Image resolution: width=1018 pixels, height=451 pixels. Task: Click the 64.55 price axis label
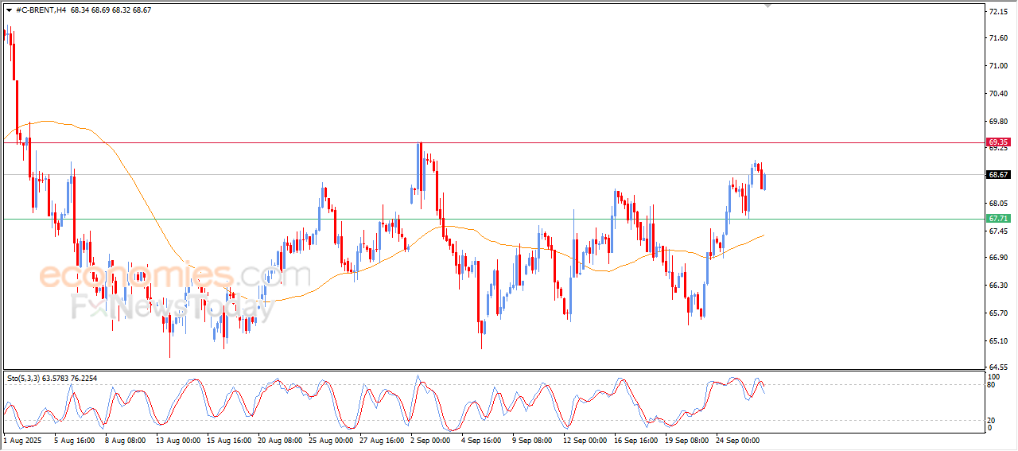pyautogui.click(x=999, y=367)
